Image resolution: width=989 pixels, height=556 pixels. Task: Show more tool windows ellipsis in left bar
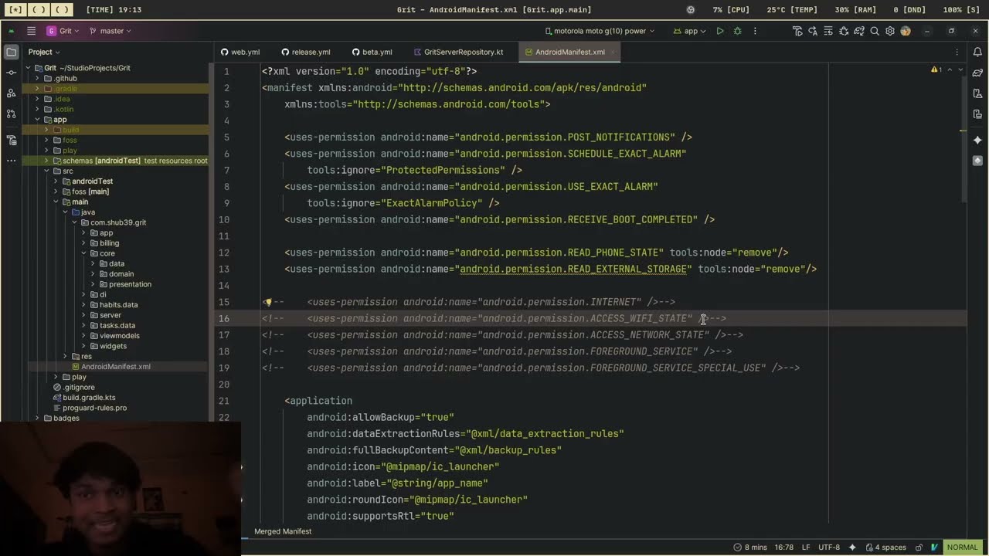pyautogui.click(x=11, y=161)
